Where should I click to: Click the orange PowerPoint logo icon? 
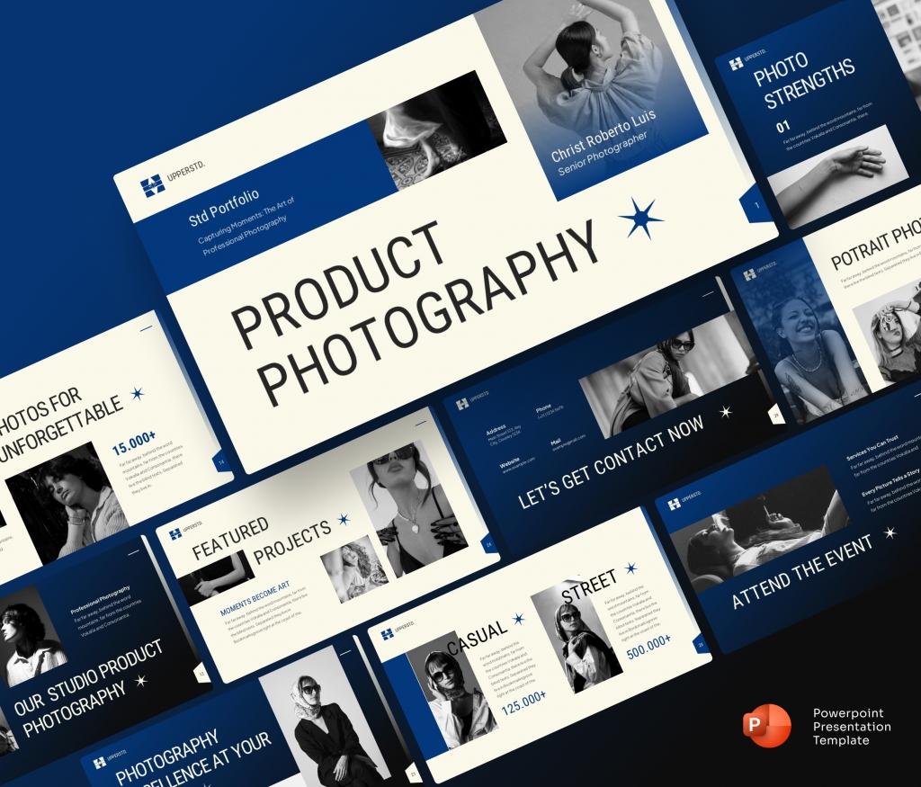pyautogui.click(x=766, y=725)
